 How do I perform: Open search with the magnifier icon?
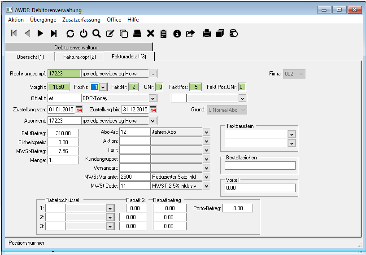click(96, 33)
